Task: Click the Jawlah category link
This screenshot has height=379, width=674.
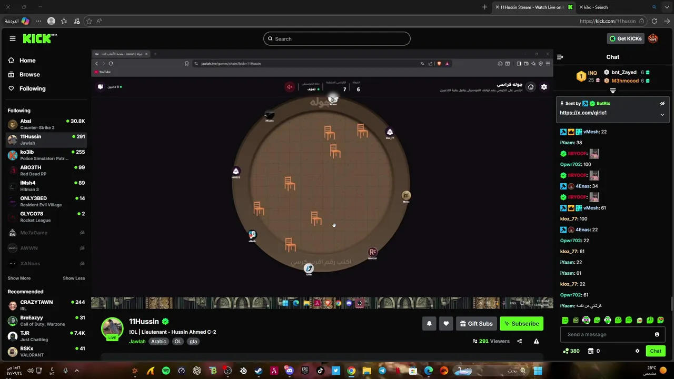Action: pos(137,342)
